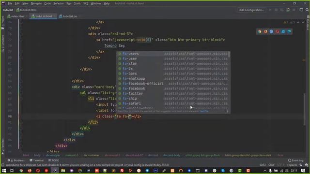This screenshot has width=310, height=174.
Task: Click the todoList project breadcrumb
Action: tap(8, 10)
